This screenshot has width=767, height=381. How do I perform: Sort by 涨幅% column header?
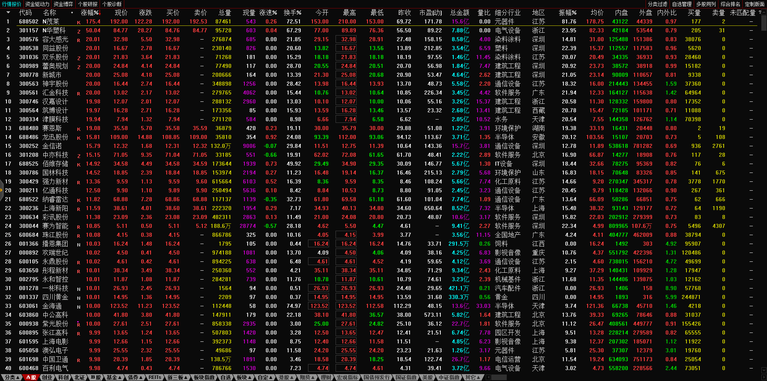pyautogui.click(x=90, y=13)
